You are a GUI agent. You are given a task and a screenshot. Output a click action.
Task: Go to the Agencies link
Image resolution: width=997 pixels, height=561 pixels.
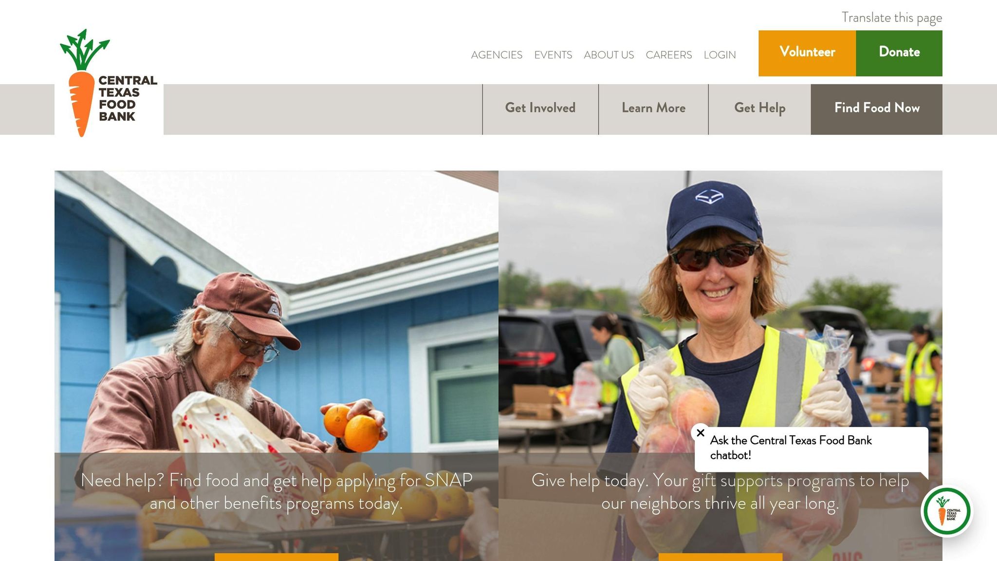click(497, 55)
